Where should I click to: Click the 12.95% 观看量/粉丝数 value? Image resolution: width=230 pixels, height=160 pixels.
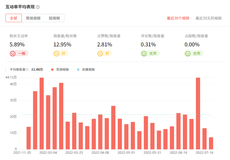click(x=62, y=45)
